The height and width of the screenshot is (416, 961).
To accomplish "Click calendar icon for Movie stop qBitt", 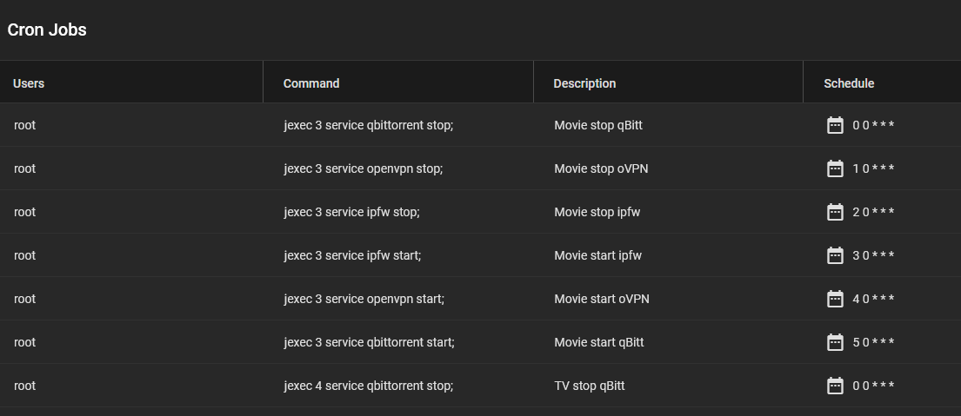I will [835, 125].
